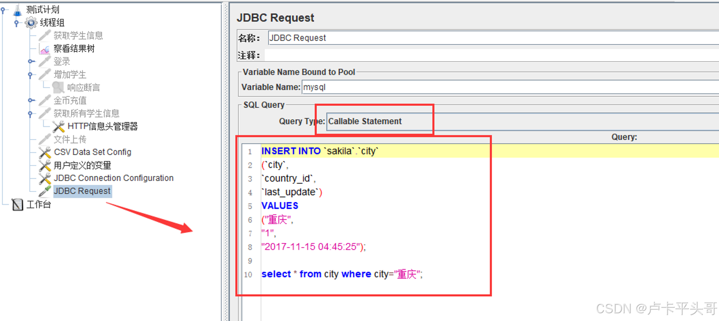Screen dimensions: 719x321
Task: Click the 登录 sampler pencil icon
Action: click(x=45, y=61)
